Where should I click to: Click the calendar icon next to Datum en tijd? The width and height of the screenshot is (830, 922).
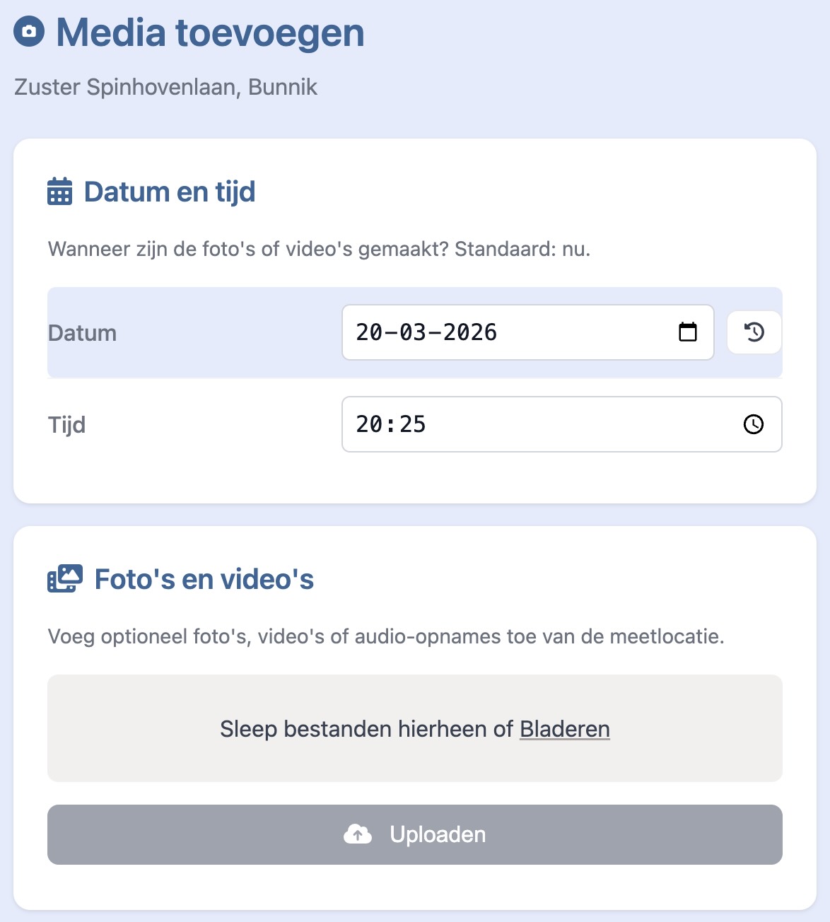[x=59, y=191]
